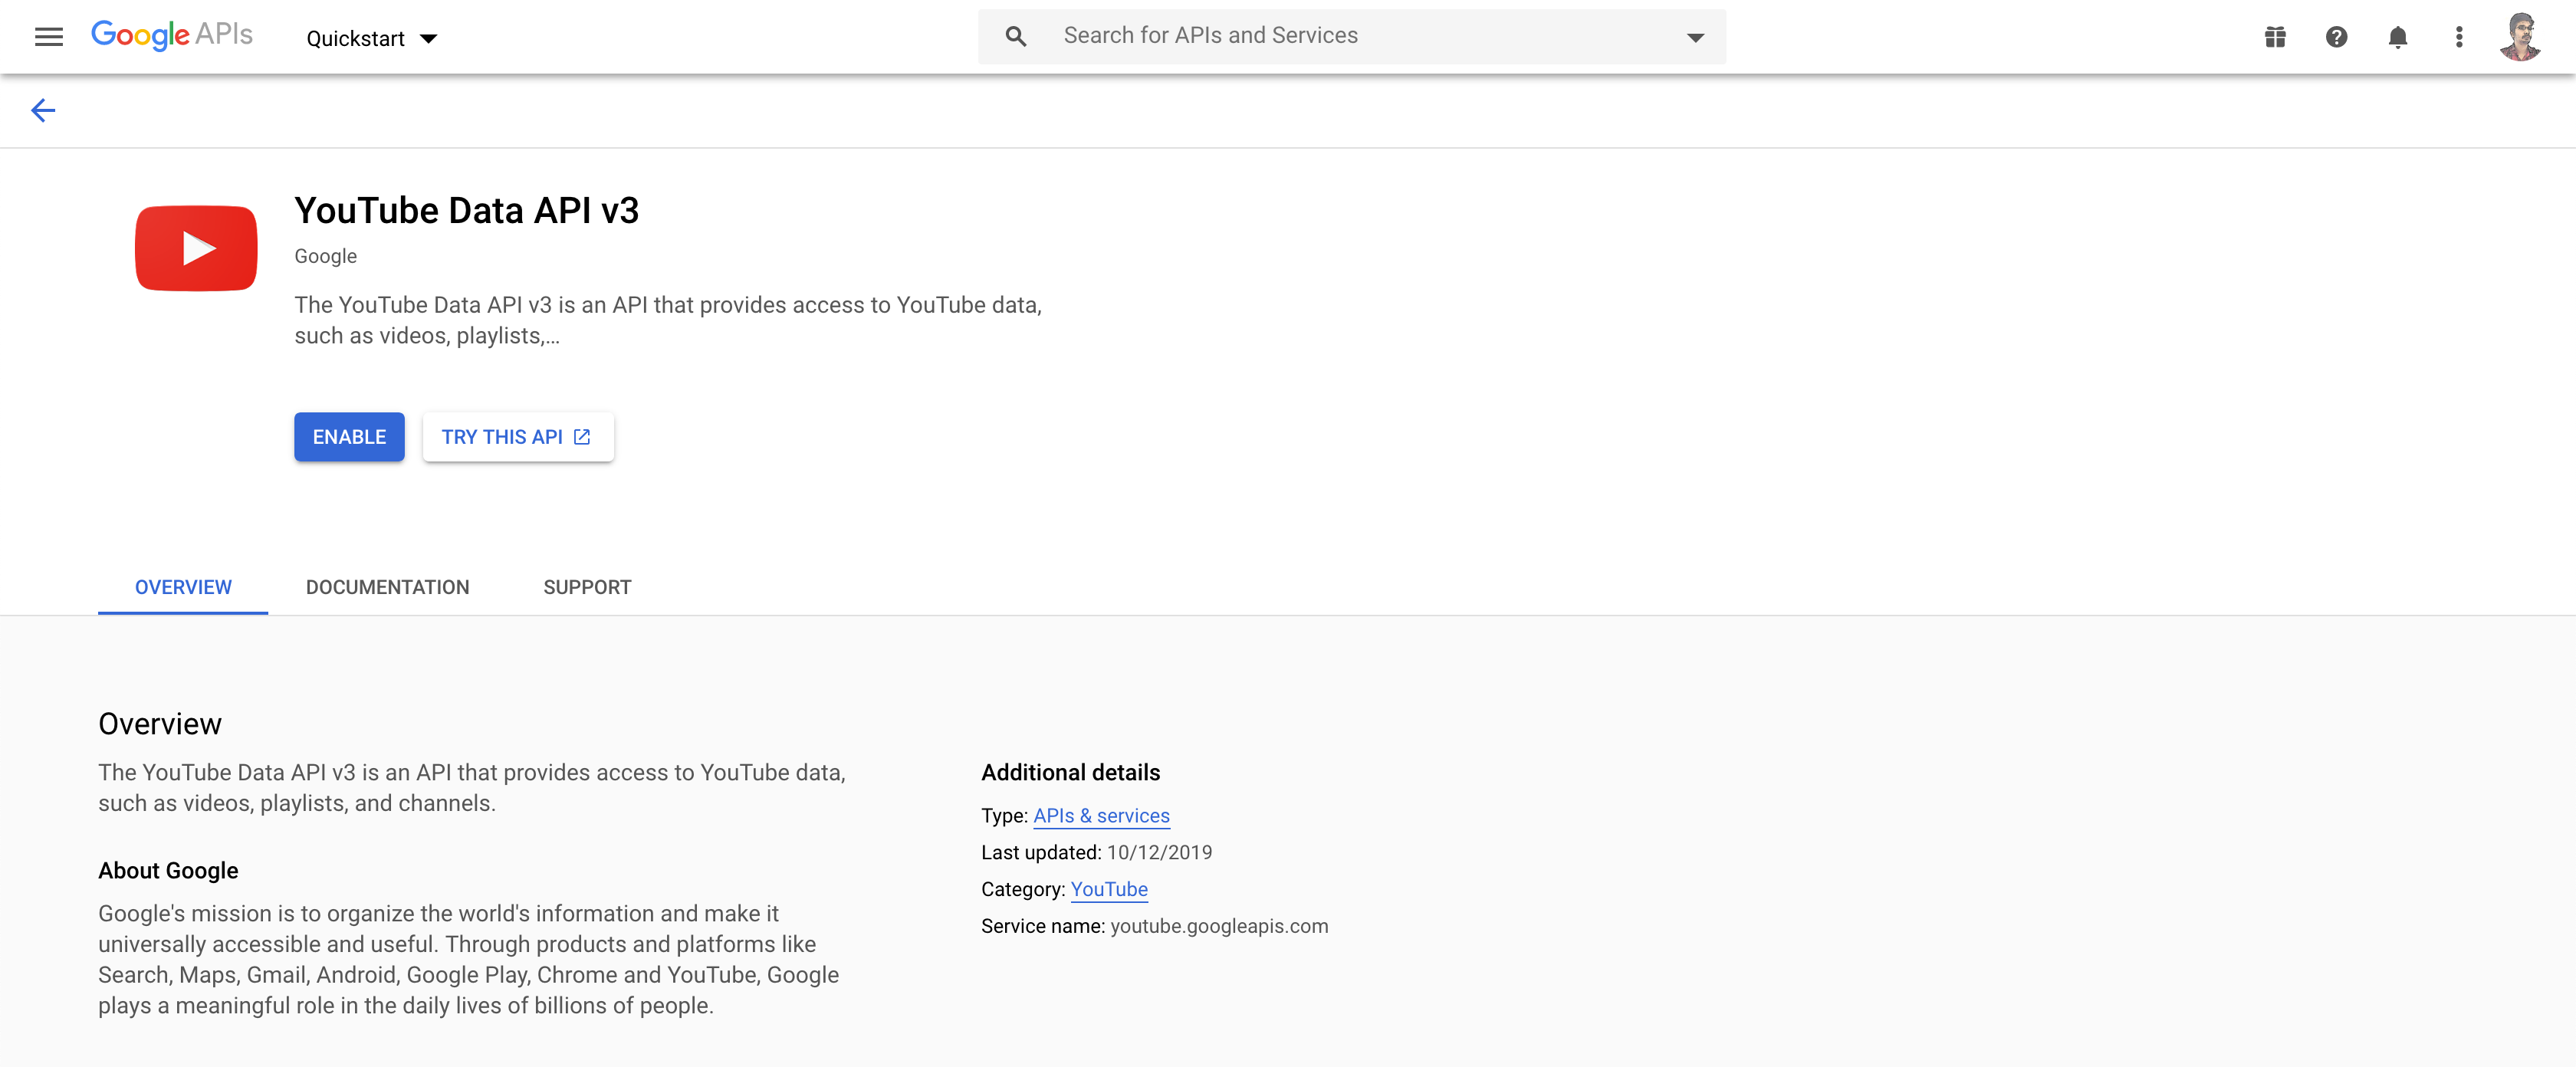Go back using the blue arrow
Viewport: 2576px width, 1067px height.
(x=43, y=110)
